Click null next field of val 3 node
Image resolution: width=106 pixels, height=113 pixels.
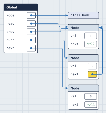click(x=91, y=105)
